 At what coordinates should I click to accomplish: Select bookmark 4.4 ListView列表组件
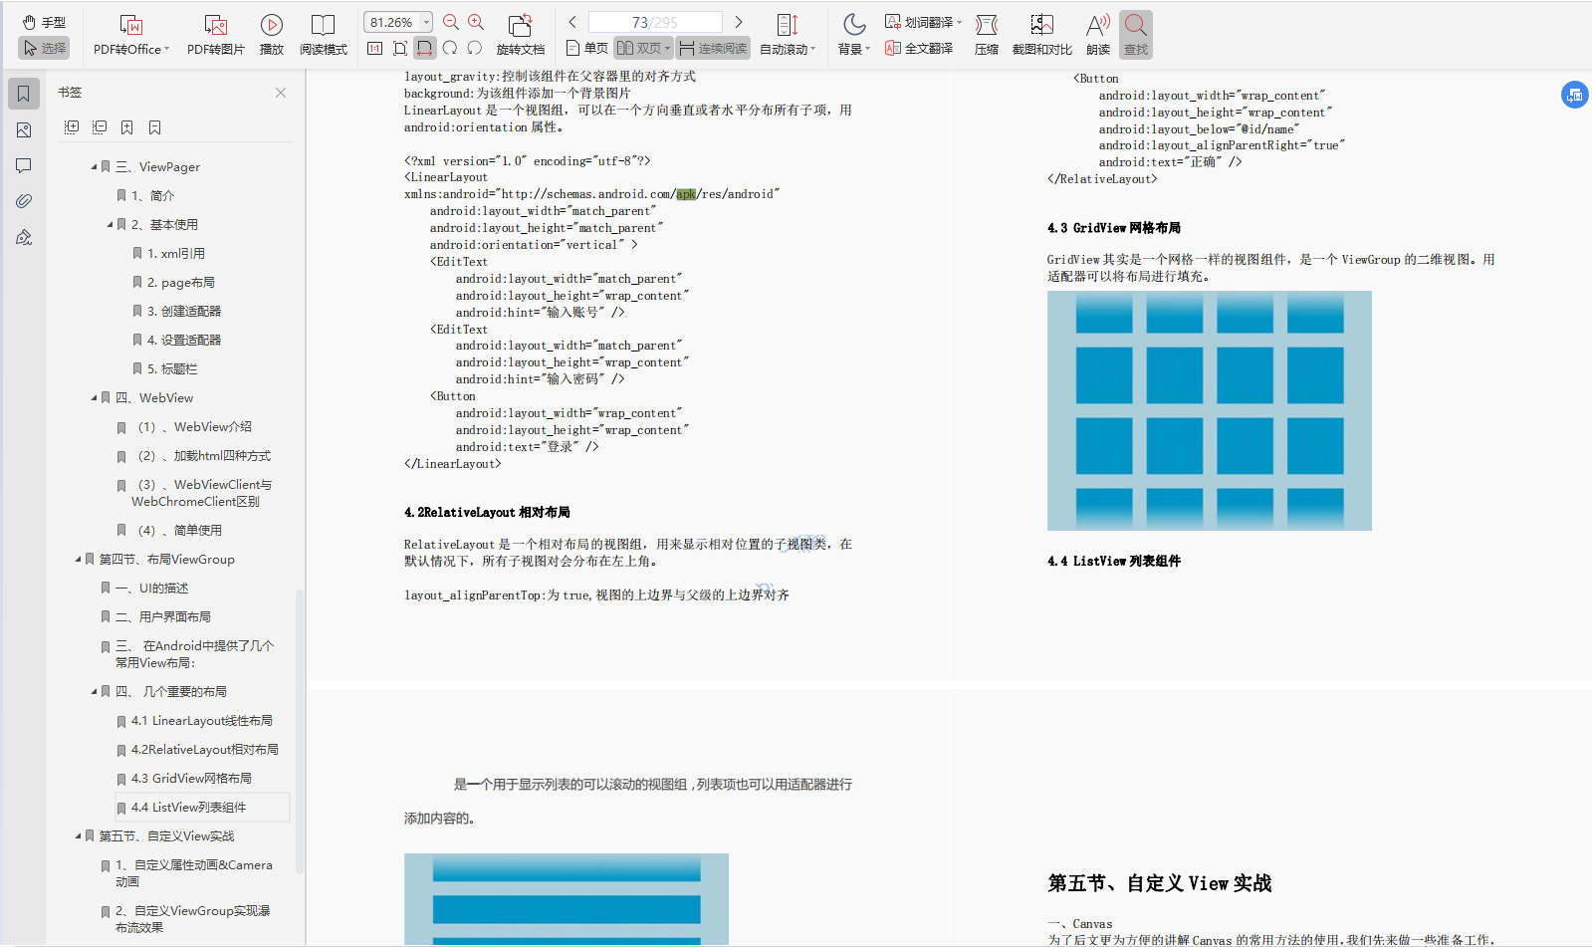(x=202, y=808)
